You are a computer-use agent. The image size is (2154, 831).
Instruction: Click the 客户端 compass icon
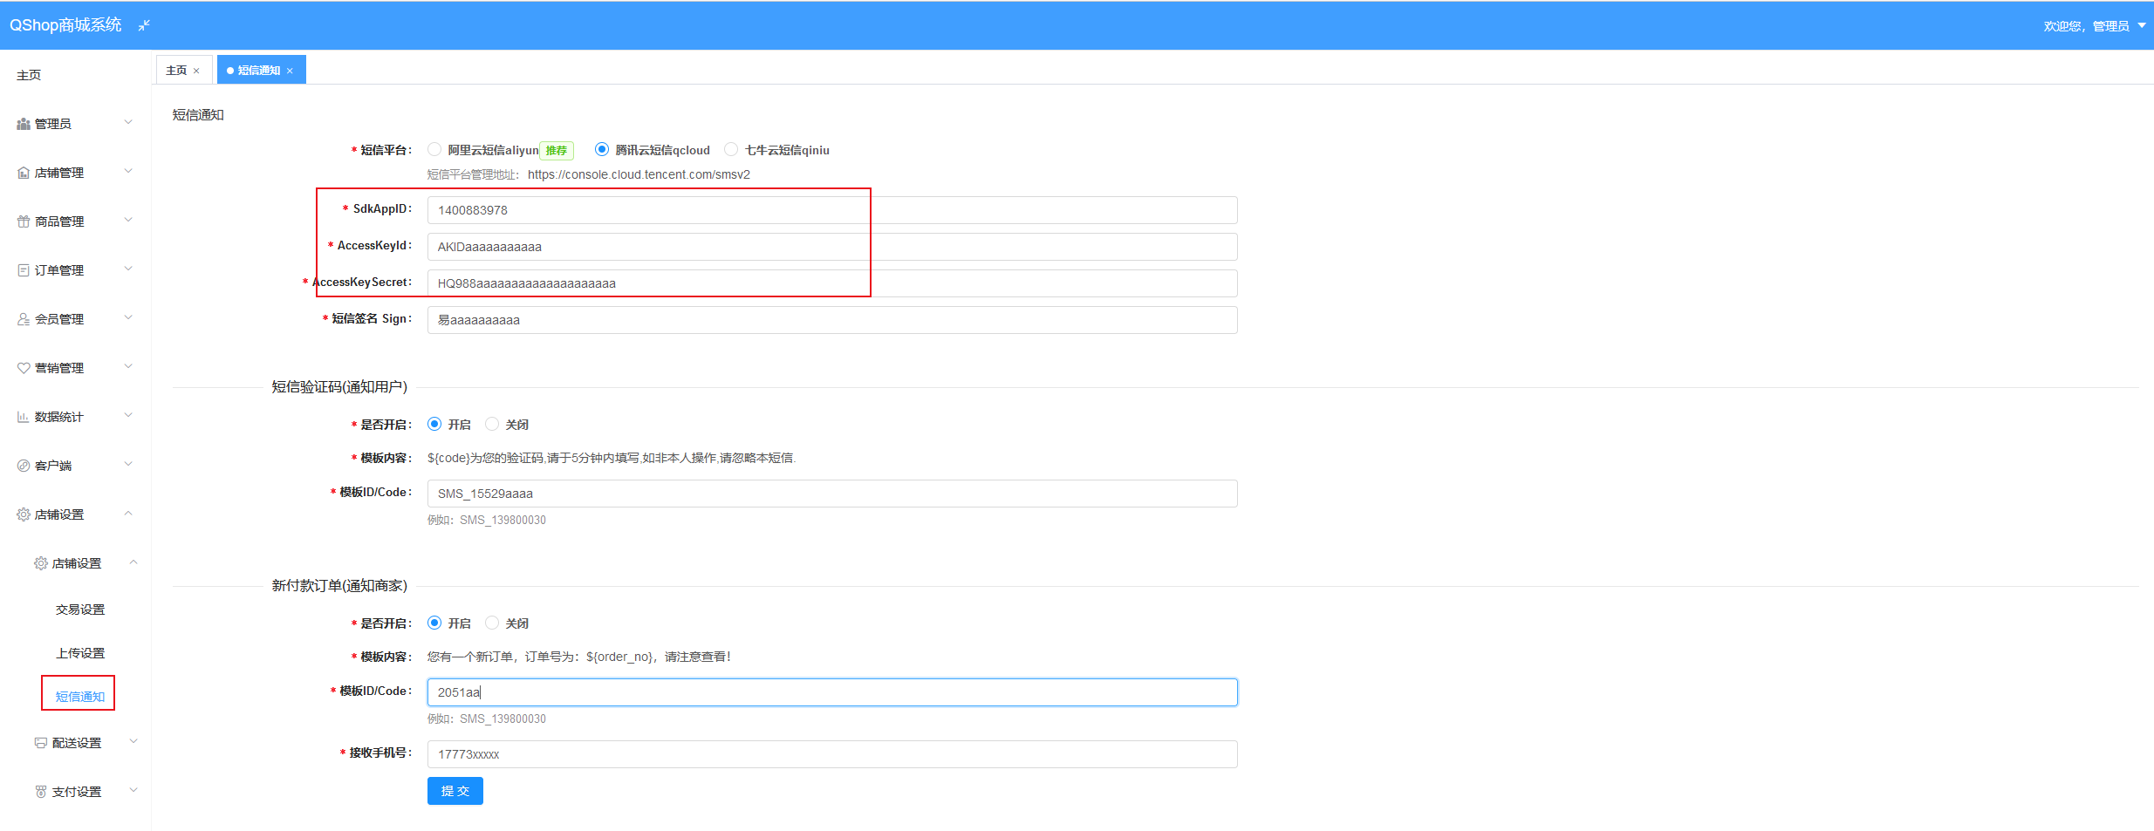[24, 466]
